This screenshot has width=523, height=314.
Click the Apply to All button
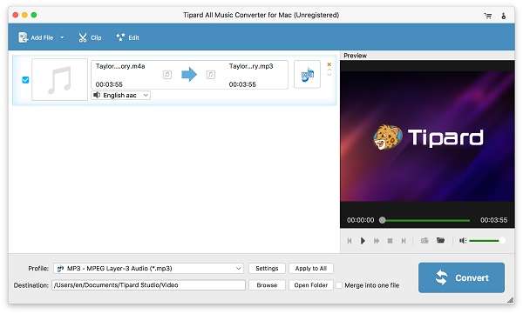311,269
